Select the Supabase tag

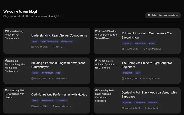pos(127,103)
